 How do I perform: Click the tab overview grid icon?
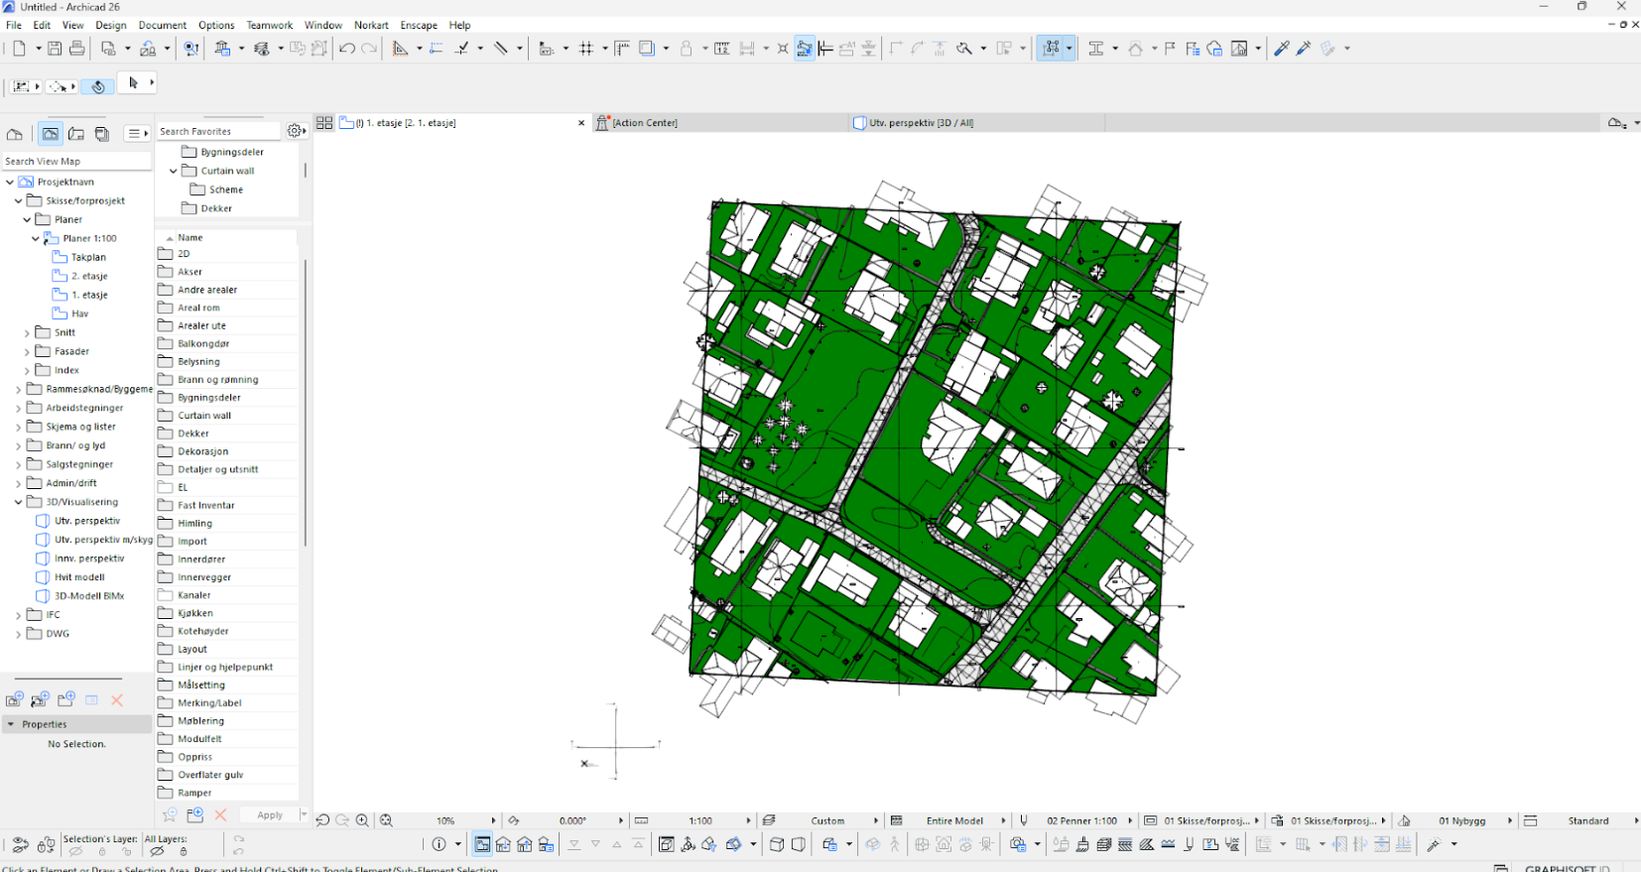[x=324, y=123]
